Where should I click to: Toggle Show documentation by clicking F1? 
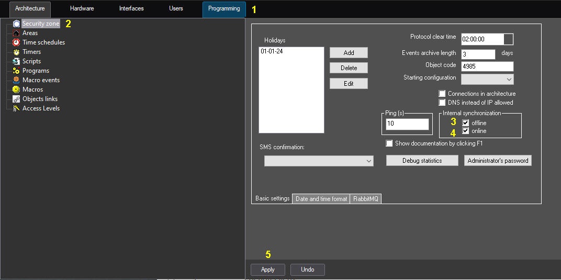coord(389,143)
